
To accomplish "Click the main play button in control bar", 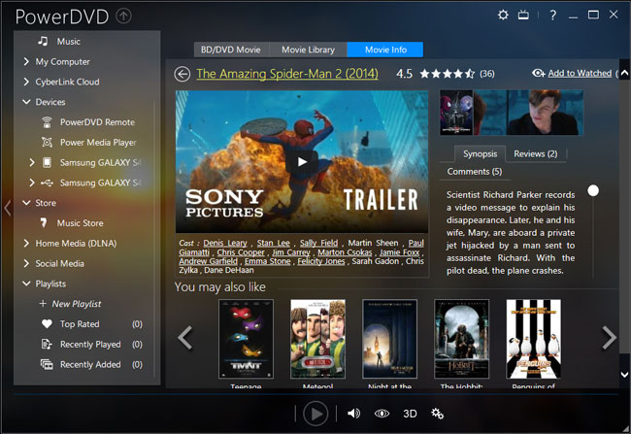I will coord(315,414).
